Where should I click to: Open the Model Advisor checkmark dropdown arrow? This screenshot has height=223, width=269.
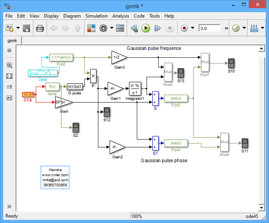point(245,28)
